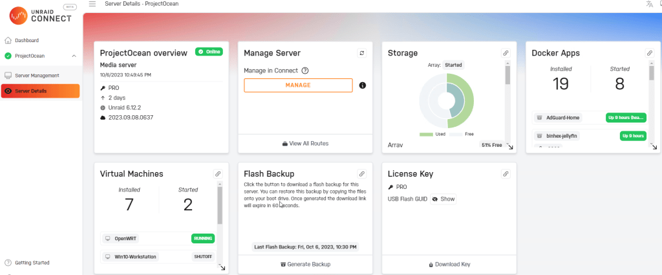Toggle the hamburger sidebar menu
The height and width of the screenshot is (275, 662).
coord(92,4)
